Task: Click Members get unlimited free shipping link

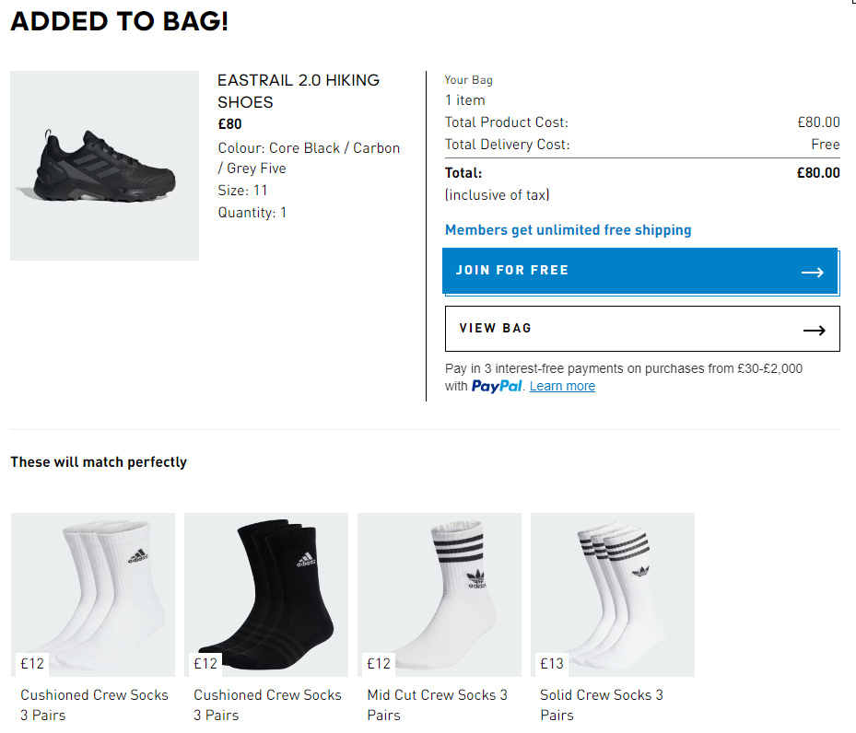Action: pos(568,230)
